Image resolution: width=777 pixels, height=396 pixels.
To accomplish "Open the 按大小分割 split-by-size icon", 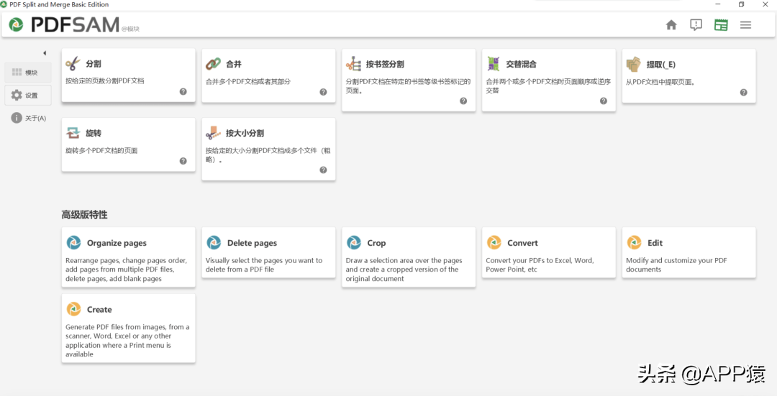I will tap(213, 133).
